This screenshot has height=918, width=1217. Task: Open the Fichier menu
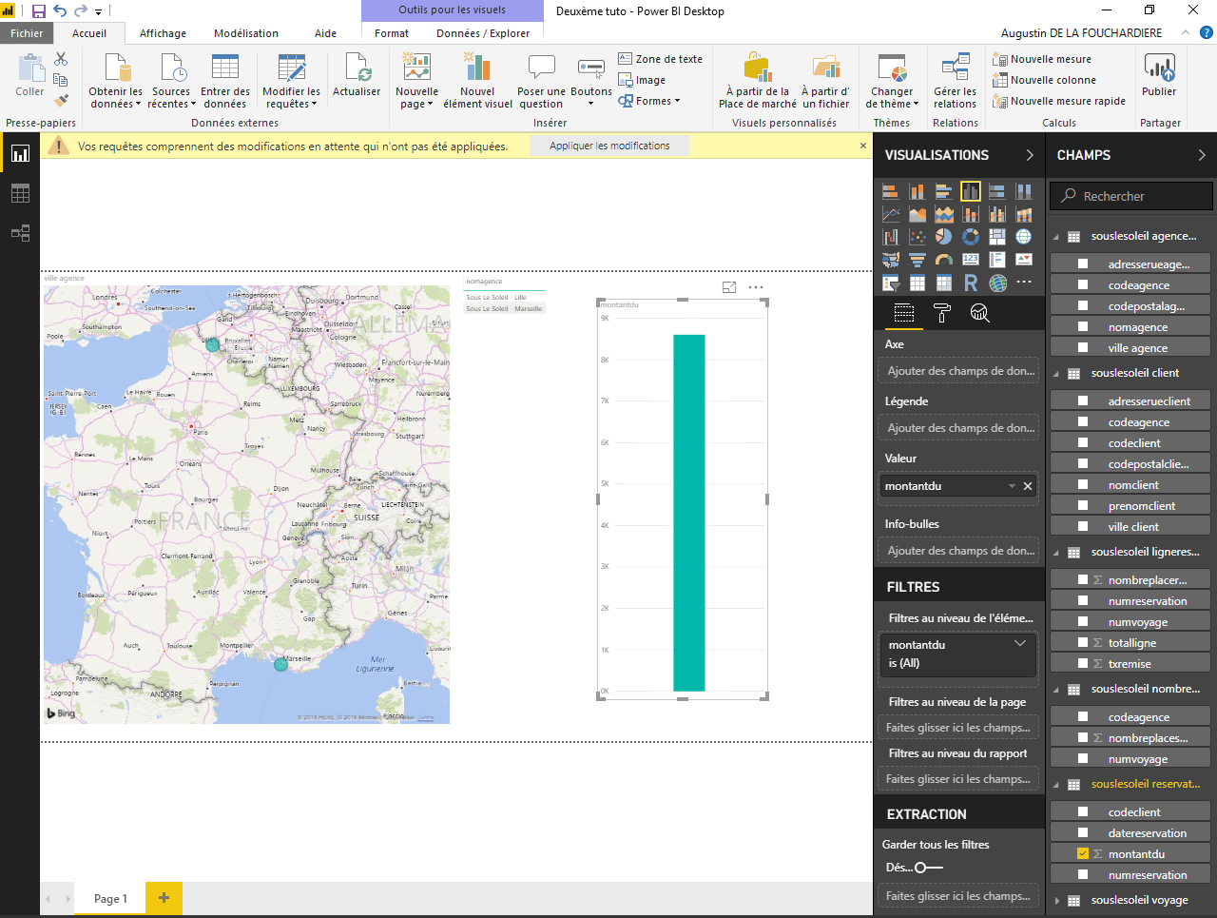click(27, 33)
